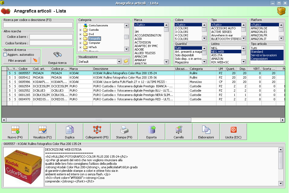Click the Dvd folder icon
Screen dimensions: 289x193
tap(85, 34)
